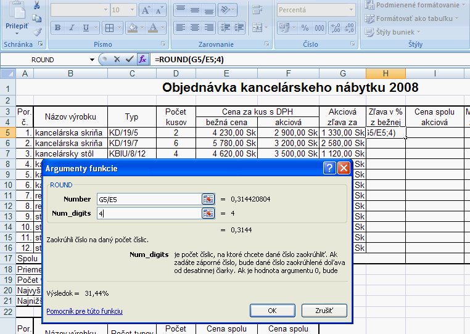Open the Name Box ROUND dropdown arrow

point(92,60)
